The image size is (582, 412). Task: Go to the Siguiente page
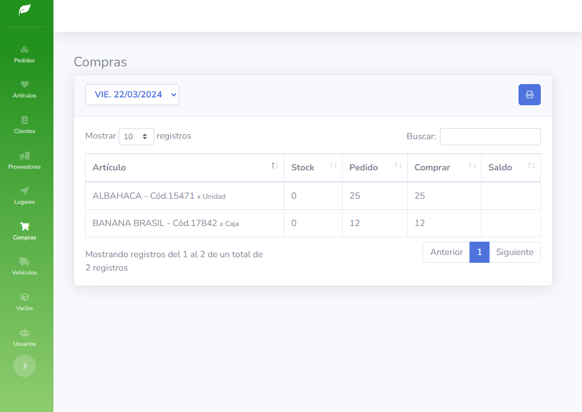click(515, 252)
